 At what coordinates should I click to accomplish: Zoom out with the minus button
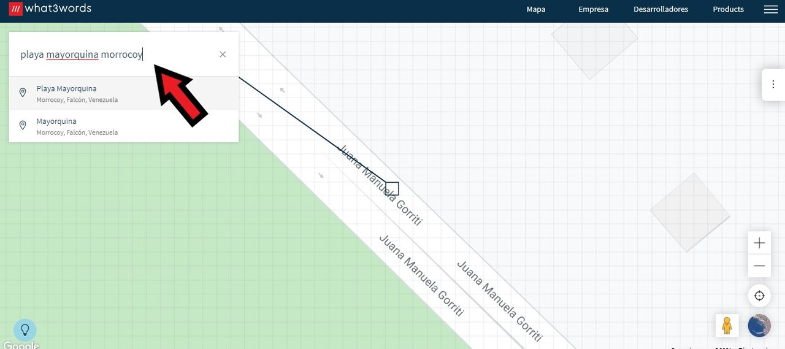click(759, 266)
